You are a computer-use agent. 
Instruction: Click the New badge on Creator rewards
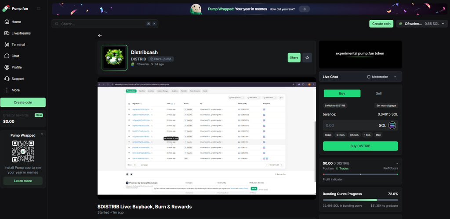[39, 115]
